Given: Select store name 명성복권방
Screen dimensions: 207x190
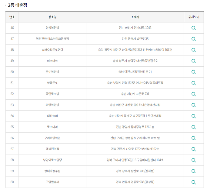Looking at the screenshot, I should click(x=52, y=28).
